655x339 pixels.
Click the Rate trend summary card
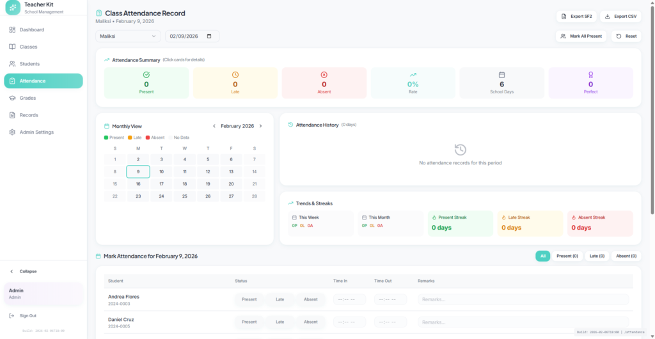pos(413,83)
